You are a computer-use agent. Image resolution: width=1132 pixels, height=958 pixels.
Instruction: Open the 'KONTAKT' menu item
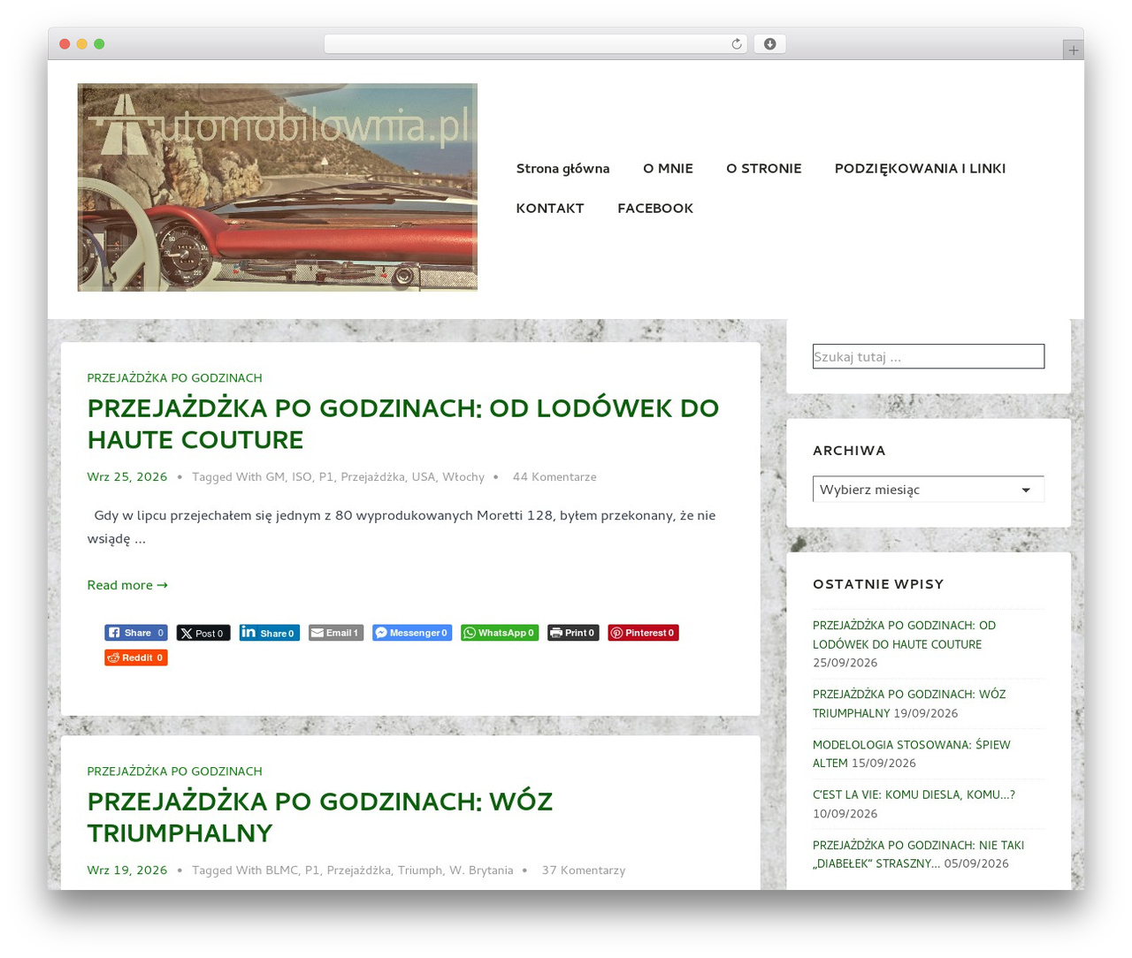[550, 208]
